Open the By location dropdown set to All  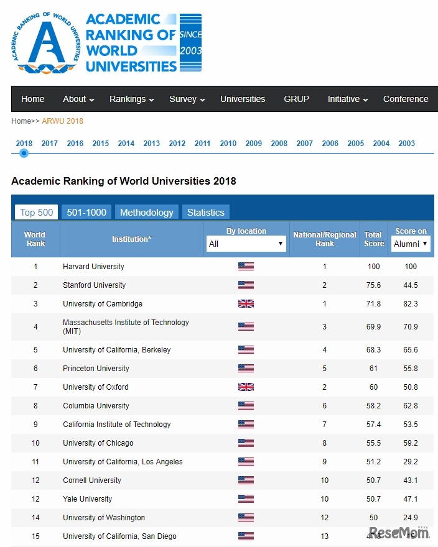pos(246,244)
